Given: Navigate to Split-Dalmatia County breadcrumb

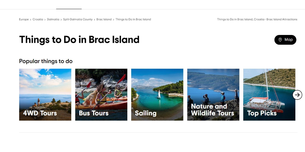Looking at the screenshot, I should point(78,20).
